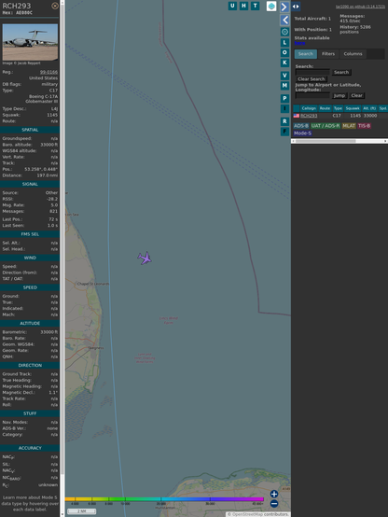Click the ADS-B source legend tag

pos(301,126)
